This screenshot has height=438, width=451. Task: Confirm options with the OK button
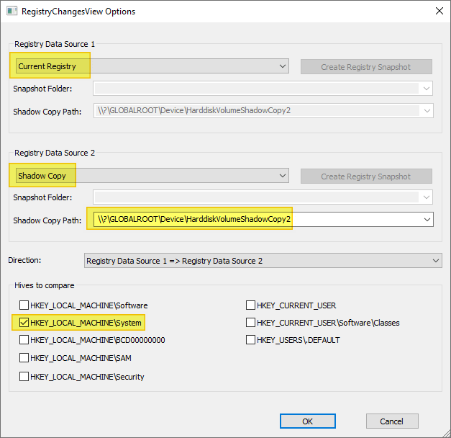307,421
